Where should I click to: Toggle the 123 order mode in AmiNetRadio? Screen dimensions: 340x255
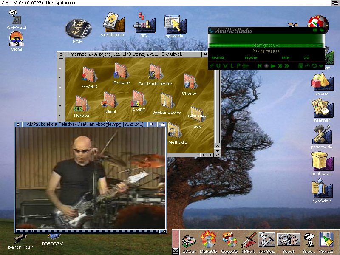308,66
